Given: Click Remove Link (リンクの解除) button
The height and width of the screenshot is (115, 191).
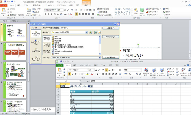Looking at the screenshot, I should (x=110, y=57).
